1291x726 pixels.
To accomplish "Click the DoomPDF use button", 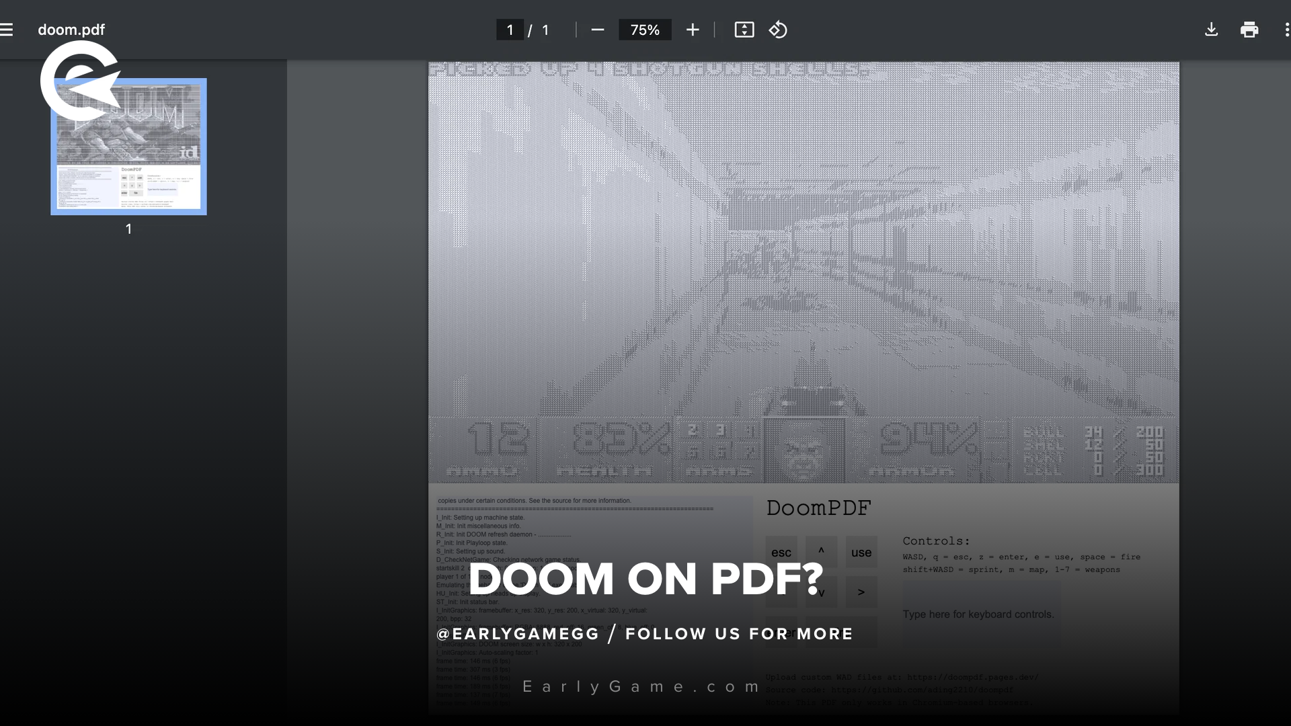I will click(861, 552).
